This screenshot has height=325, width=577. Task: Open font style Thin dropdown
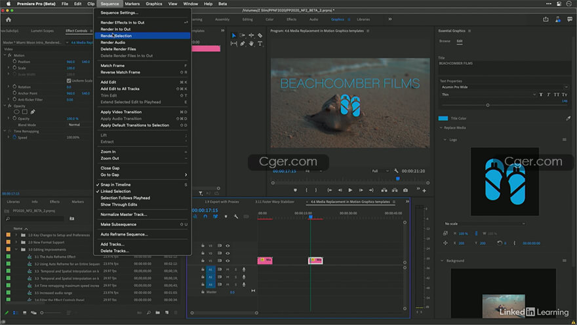coord(488,95)
